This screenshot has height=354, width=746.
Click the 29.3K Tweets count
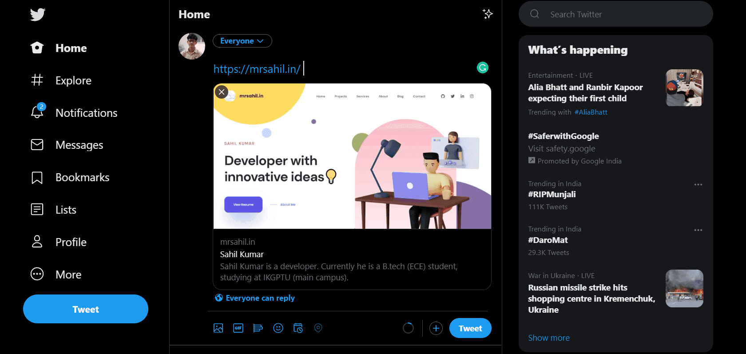(548, 252)
